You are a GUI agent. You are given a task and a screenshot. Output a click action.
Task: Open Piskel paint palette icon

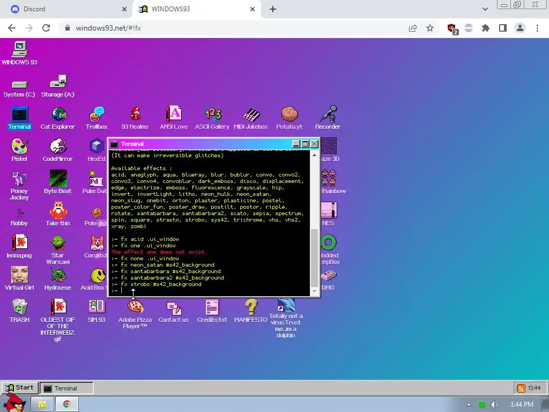[20, 150]
